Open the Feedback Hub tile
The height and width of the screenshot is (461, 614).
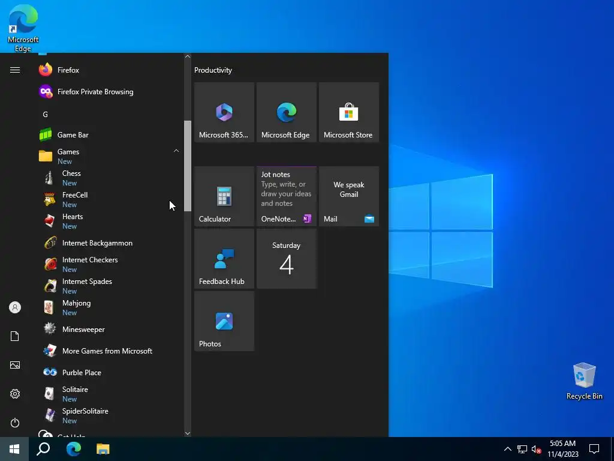click(224, 259)
